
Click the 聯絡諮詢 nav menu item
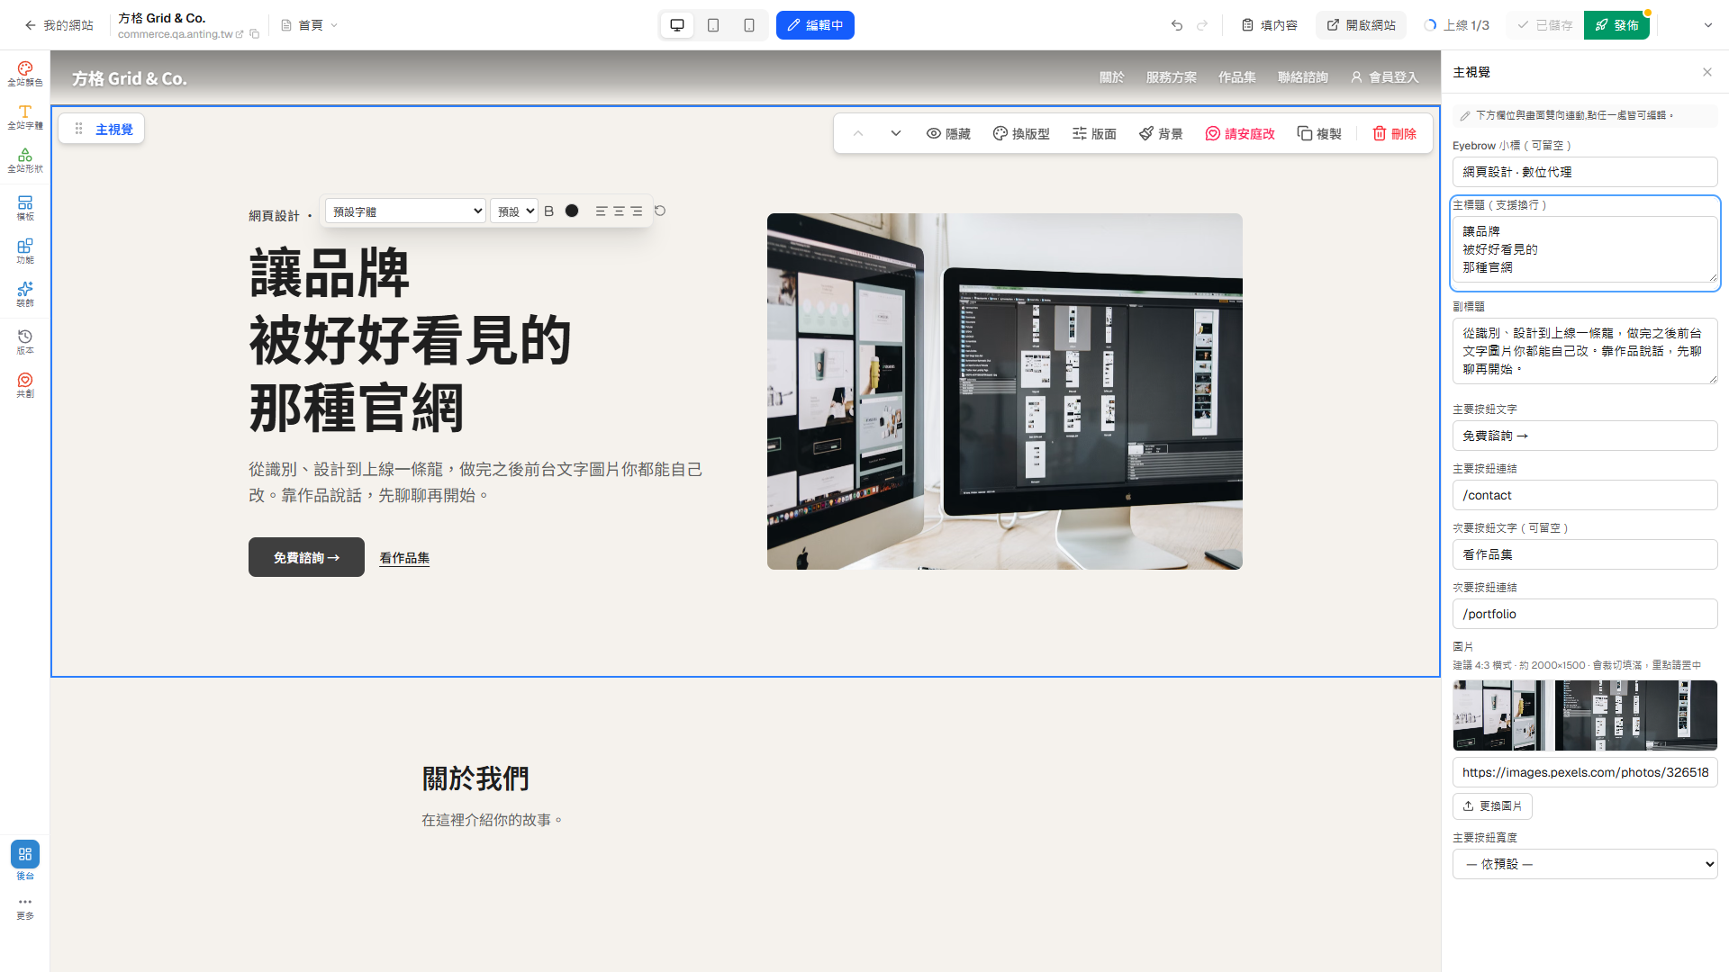pyautogui.click(x=1302, y=77)
